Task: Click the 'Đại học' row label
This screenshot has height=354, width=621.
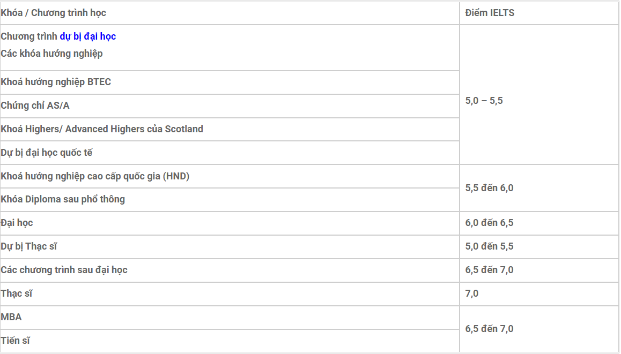Action: 17,223
